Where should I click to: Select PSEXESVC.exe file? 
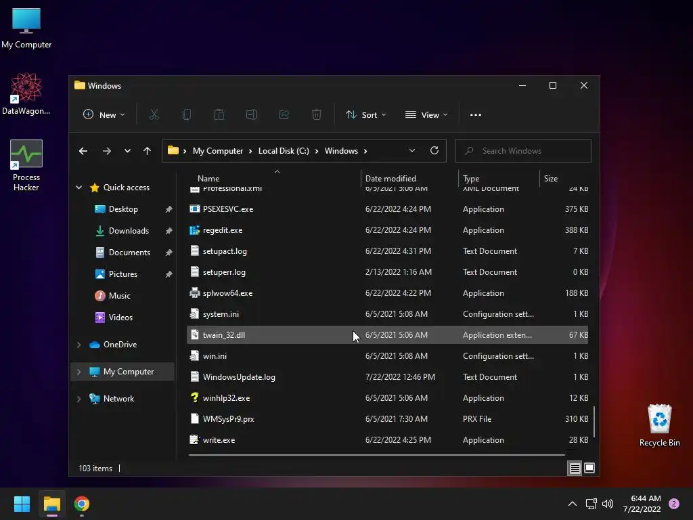pyautogui.click(x=388, y=209)
